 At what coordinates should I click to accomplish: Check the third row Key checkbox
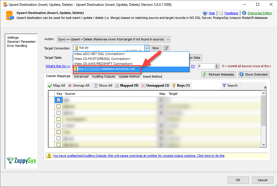click(59, 113)
